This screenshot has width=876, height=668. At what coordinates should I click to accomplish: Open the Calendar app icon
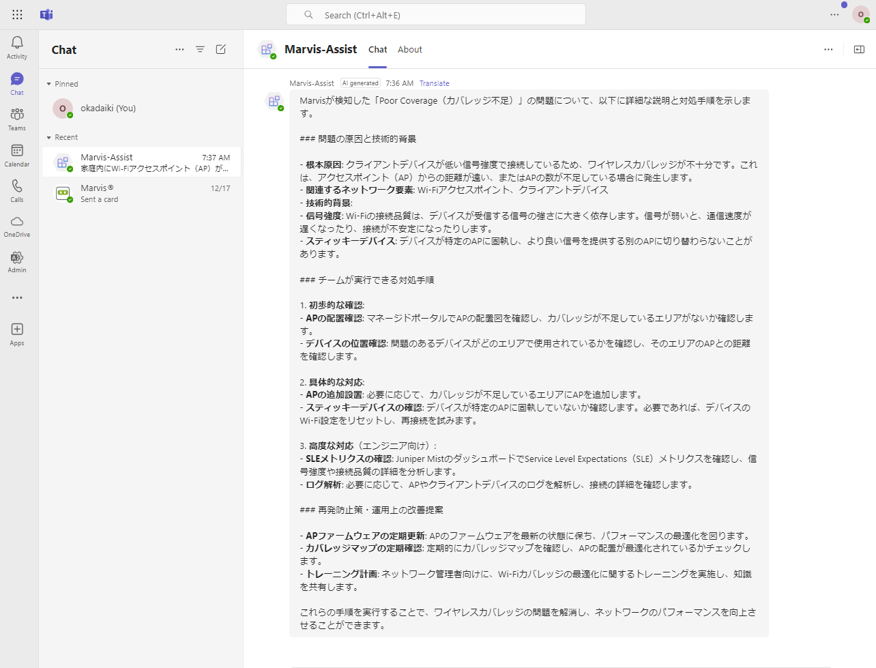pyautogui.click(x=17, y=155)
